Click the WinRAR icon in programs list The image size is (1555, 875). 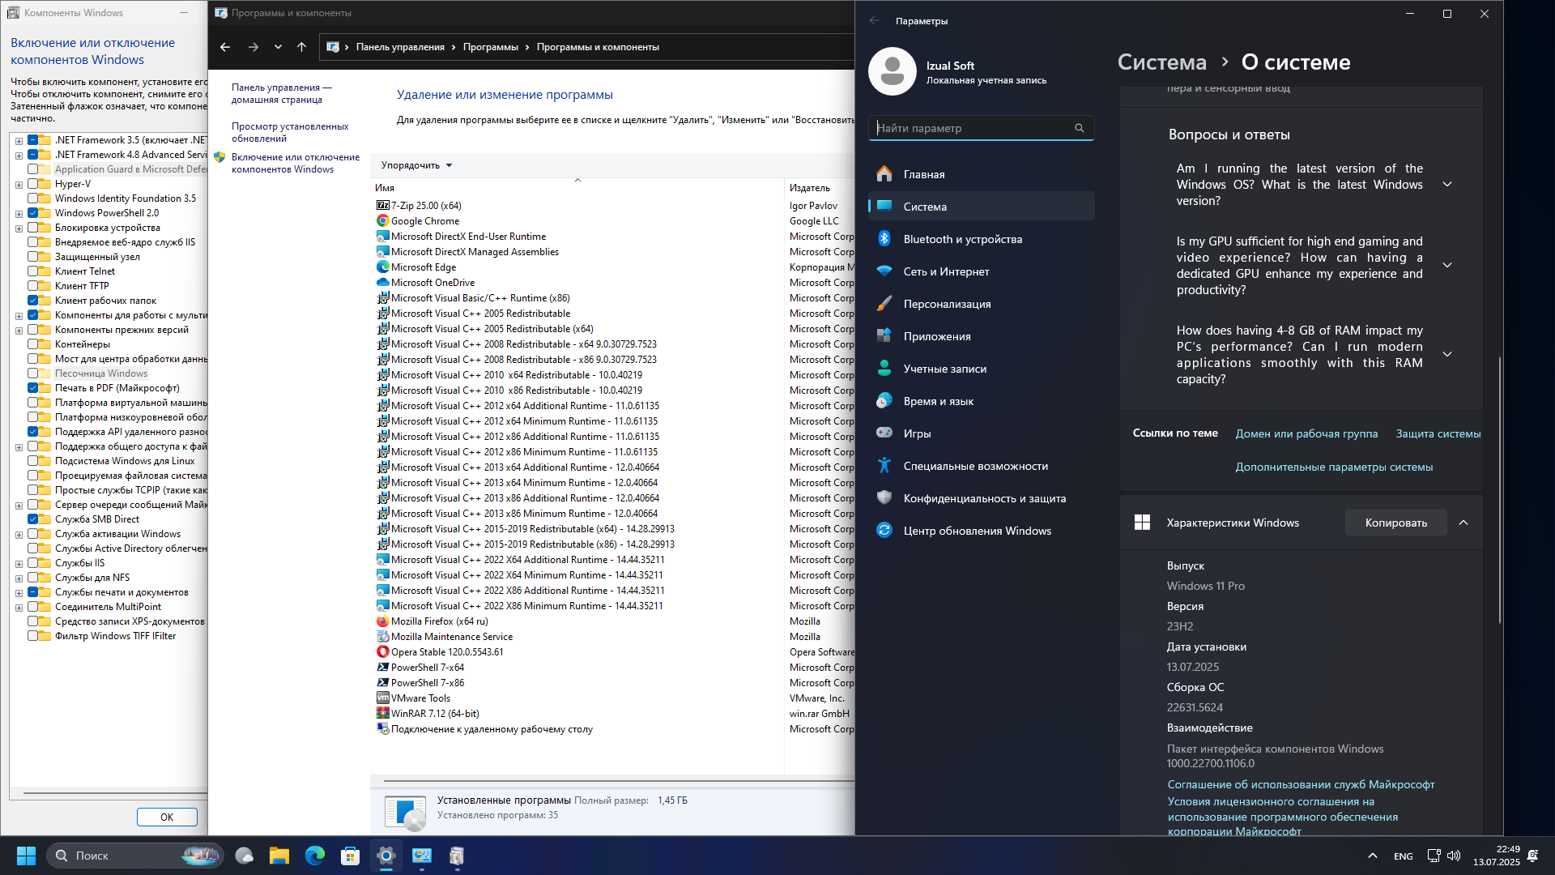[x=383, y=714]
